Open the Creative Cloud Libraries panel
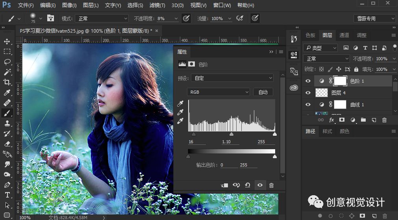 (294, 87)
